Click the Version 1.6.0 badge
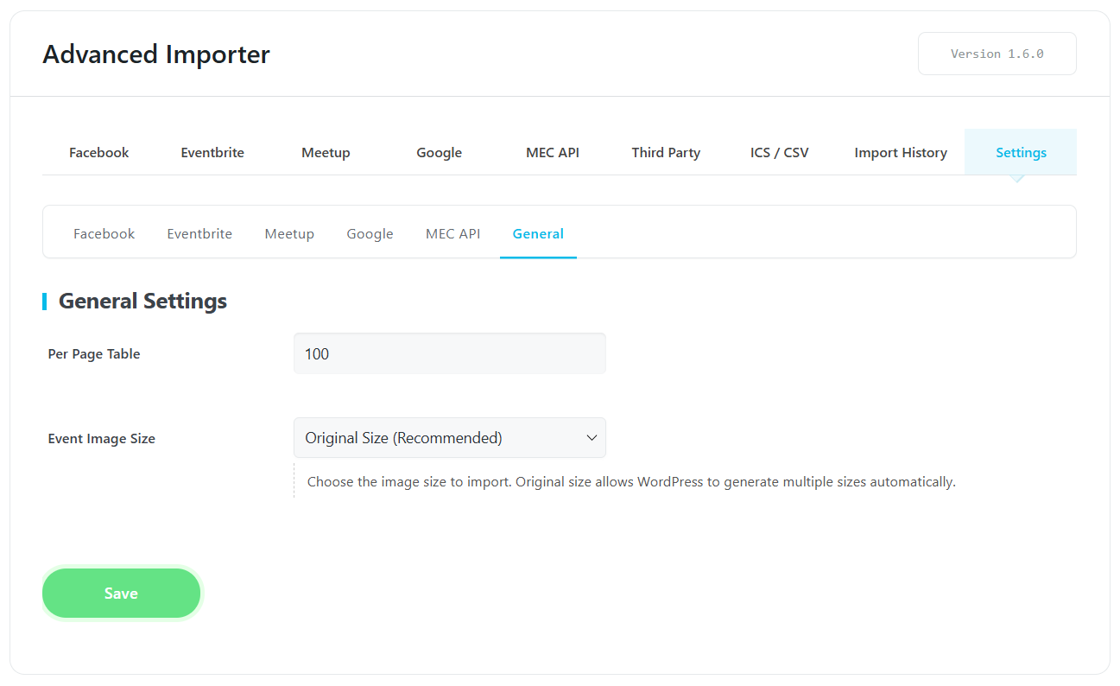 [x=997, y=53]
